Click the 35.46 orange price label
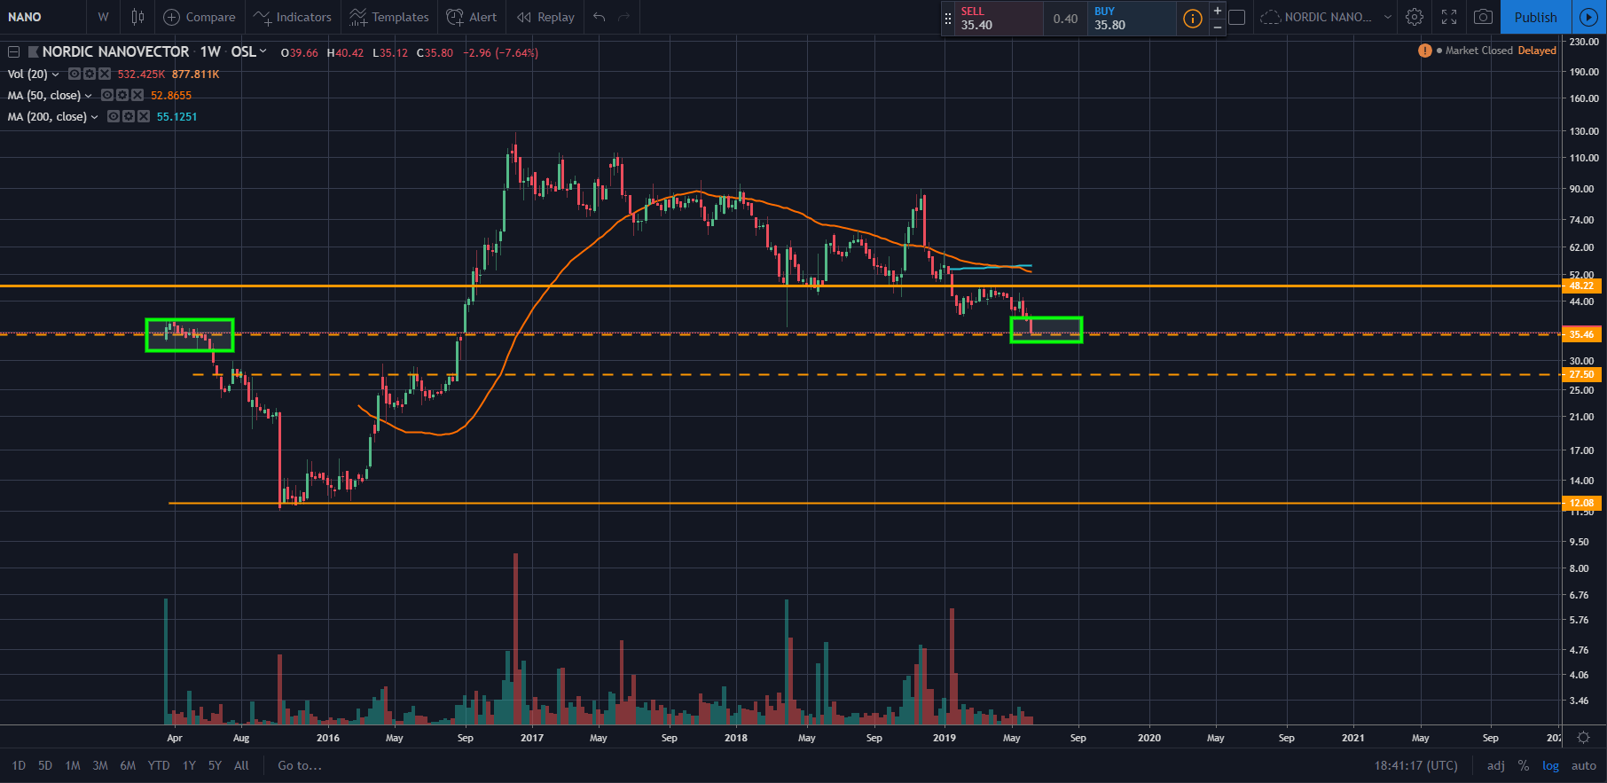This screenshot has height=783, width=1607. pyautogui.click(x=1581, y=334)
